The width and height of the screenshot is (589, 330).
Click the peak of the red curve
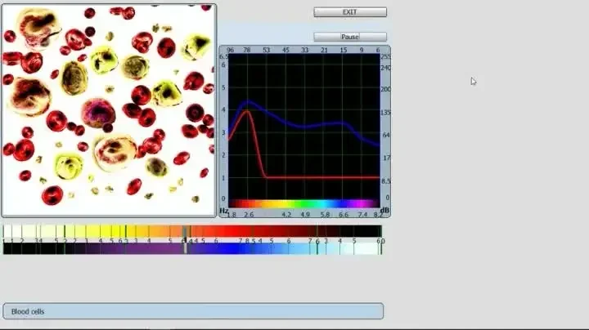(x=247, y=111)
